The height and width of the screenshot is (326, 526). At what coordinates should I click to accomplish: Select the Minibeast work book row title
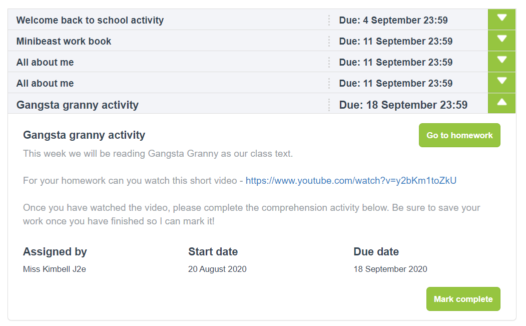click(x=64, y=42)
